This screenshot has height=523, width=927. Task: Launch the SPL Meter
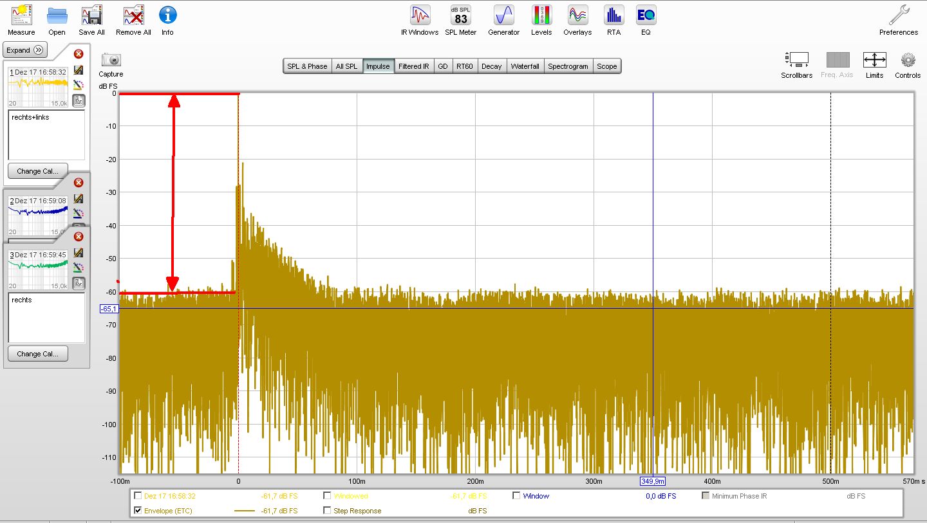coord(461,20)
